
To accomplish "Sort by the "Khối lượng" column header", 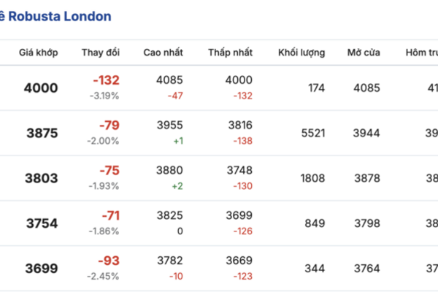I will click(x=301, y=53).
